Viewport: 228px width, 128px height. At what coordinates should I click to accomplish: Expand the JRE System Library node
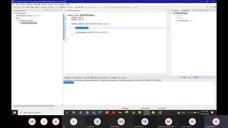[x=15, y=16]
